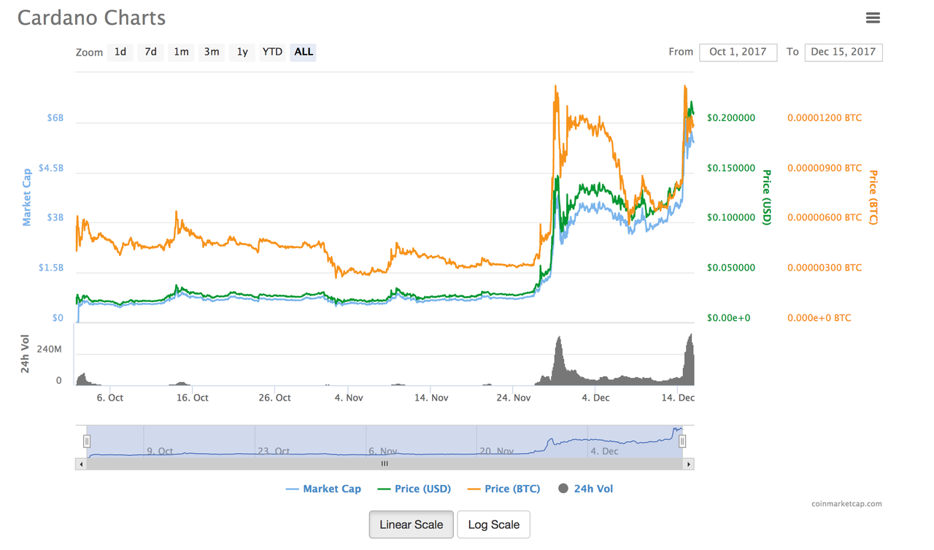Click the 4. Dec main axis label
This screenshot has width=934, height=550.
point(595,398)
